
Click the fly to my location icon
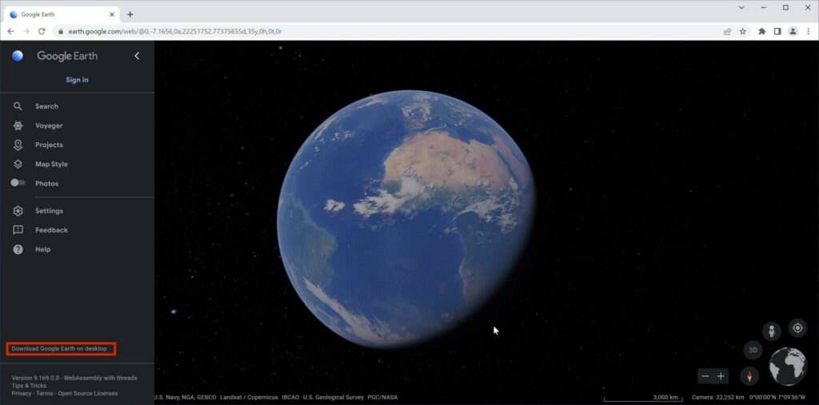[x=797, y=328]
